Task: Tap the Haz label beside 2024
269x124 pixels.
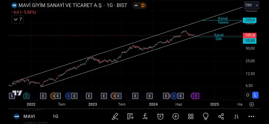Action: (179, 104)
